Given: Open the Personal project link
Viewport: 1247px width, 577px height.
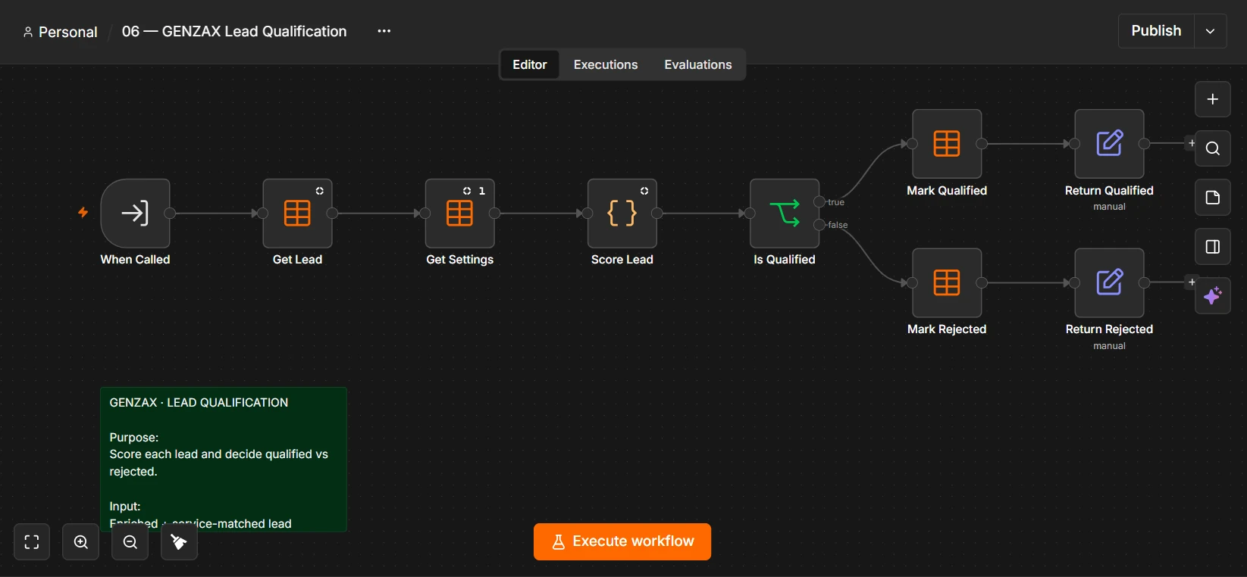Looking at the screenshot, I should [x=61, y=32].
